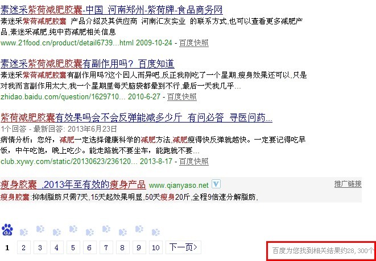The width and height of the screenshot is (376, 261).
Task: Open the 素迷采紫荷减肥胶囊-中国 河南郑州 result title
Action: click(111, 10)
